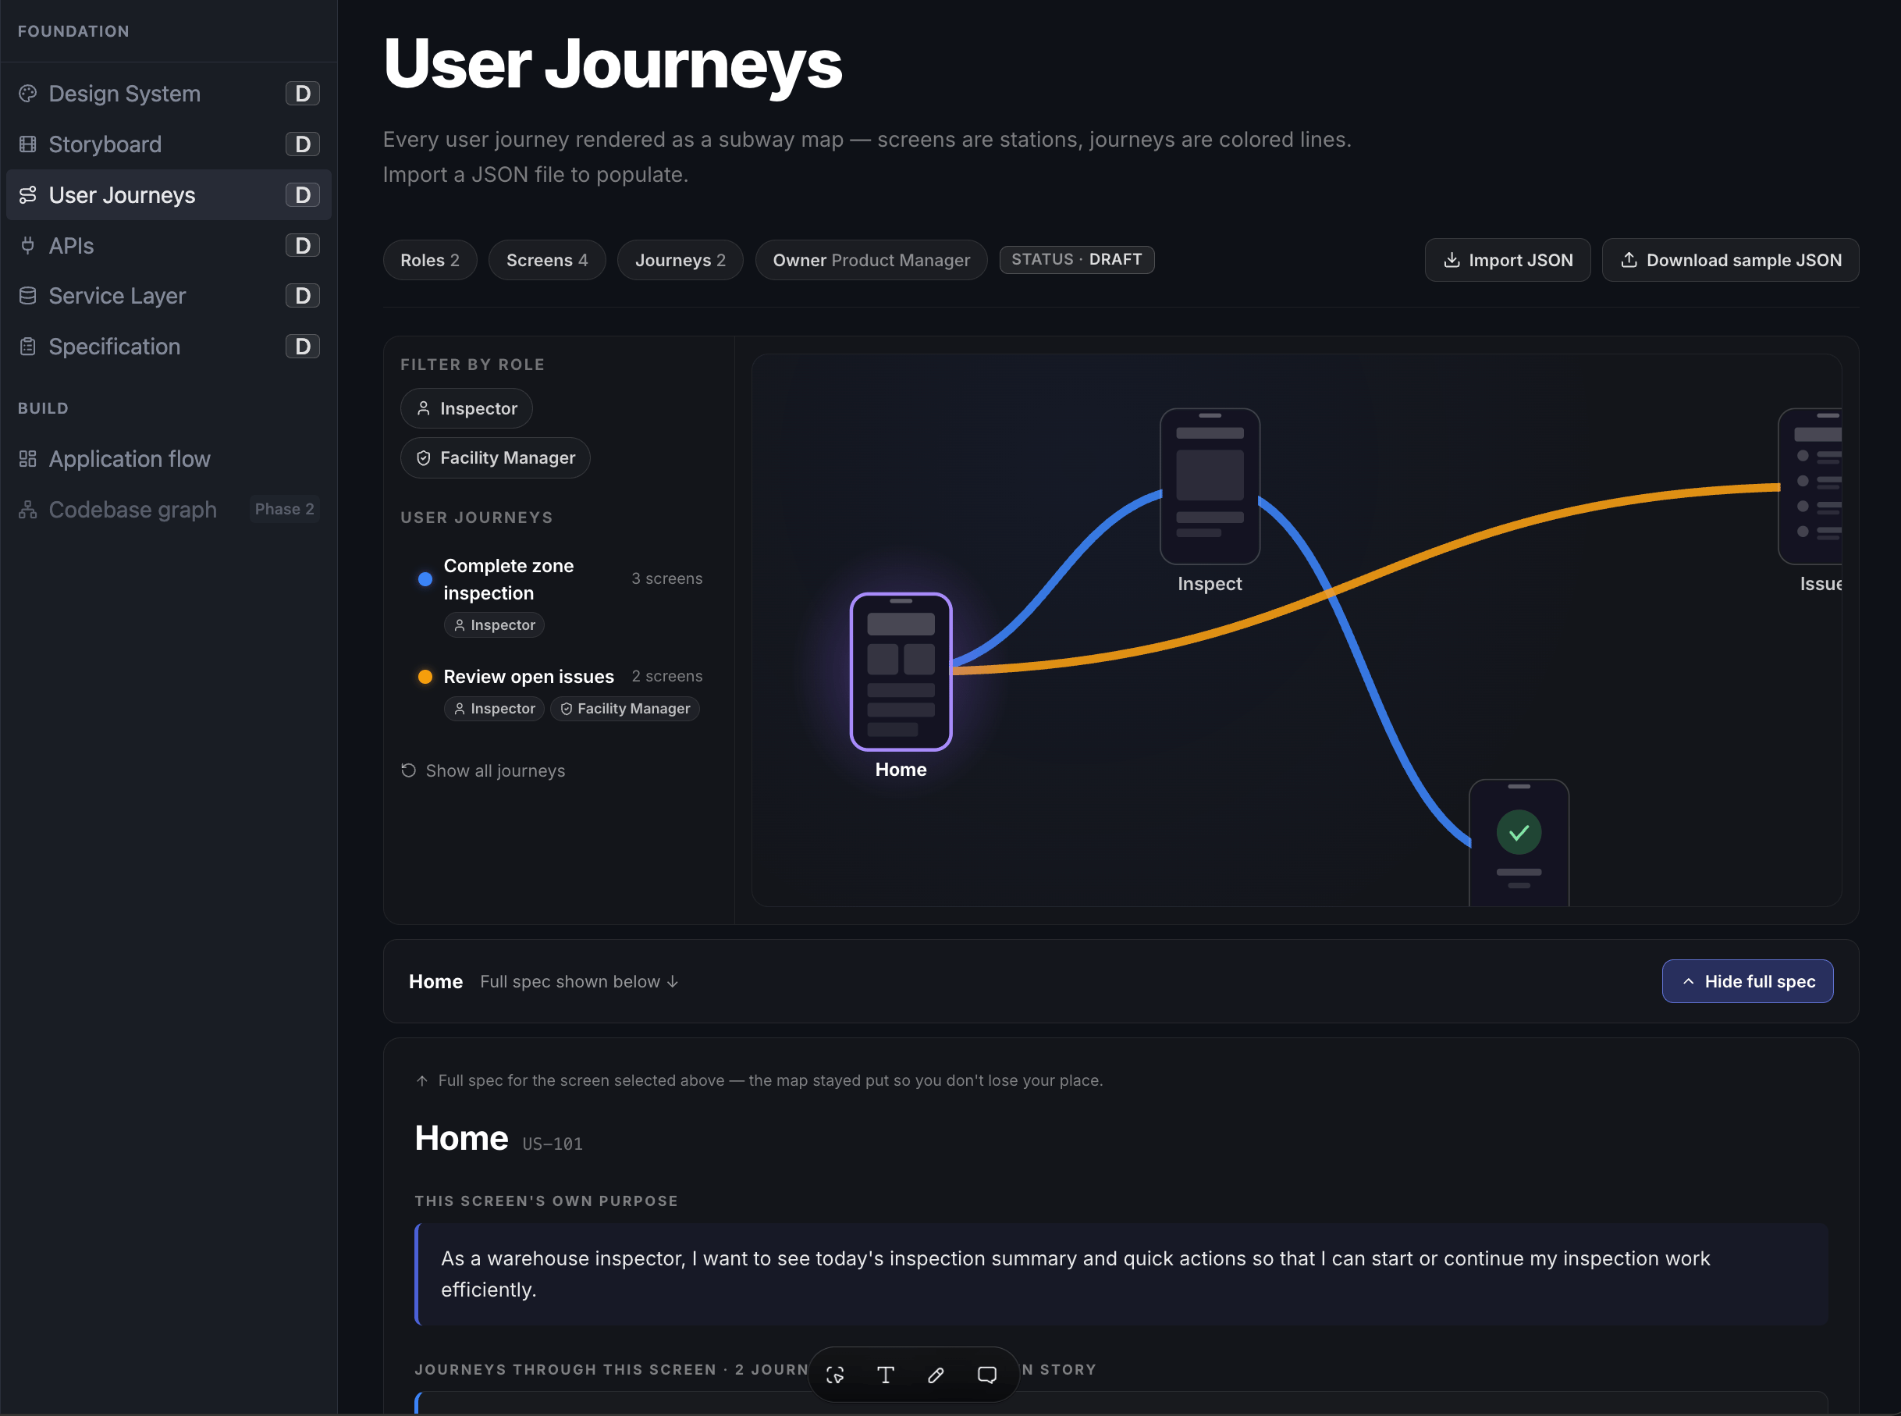Open Application flow under Build
The width and height of the screenshot is (1901, 1416).
169,458
